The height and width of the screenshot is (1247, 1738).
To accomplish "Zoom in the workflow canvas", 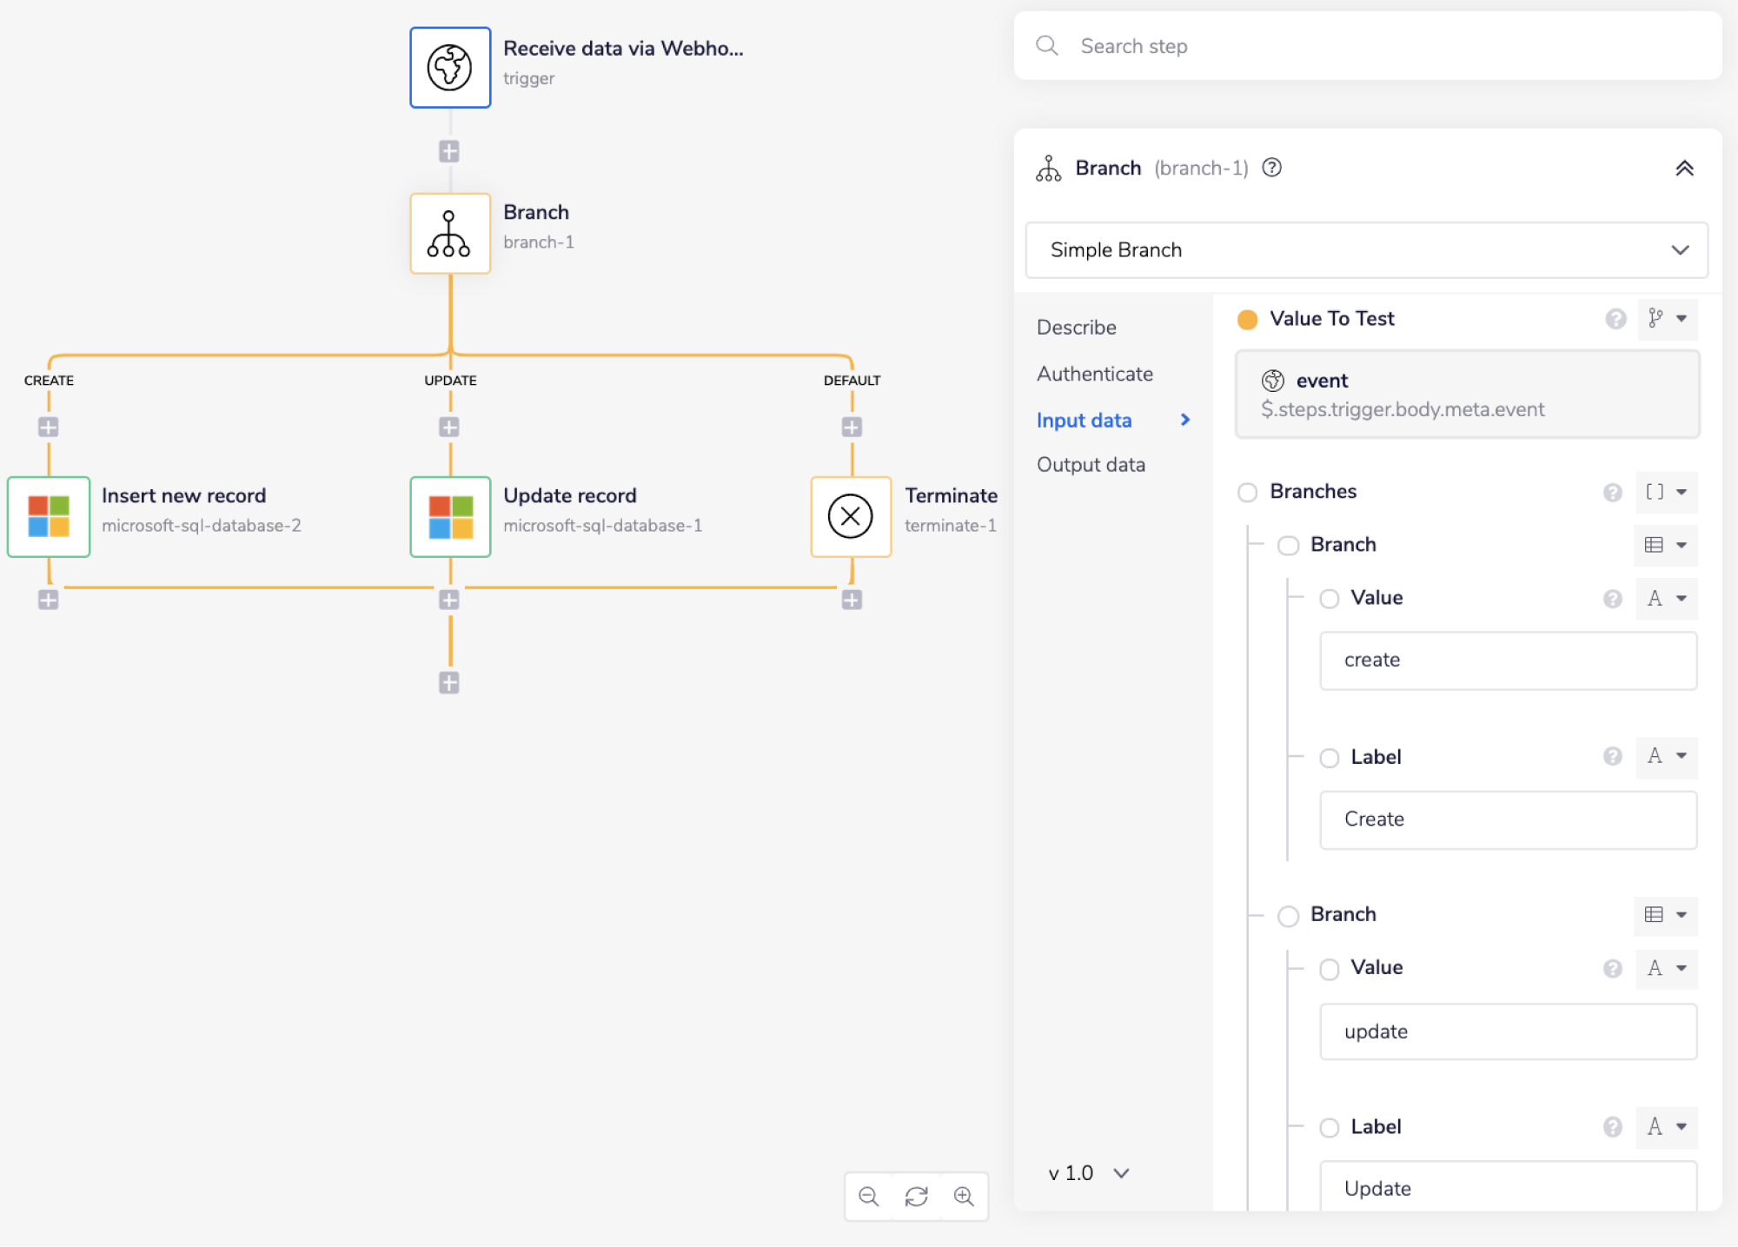I will (964, 1197).
